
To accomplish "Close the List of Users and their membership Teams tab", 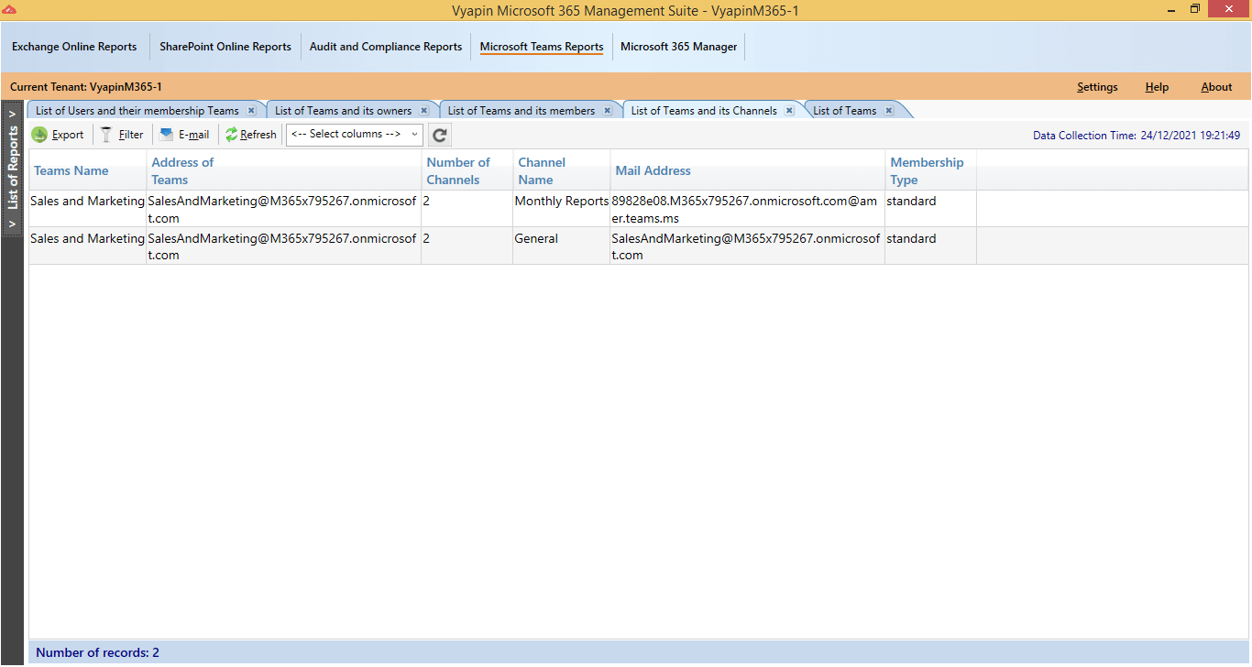I will pyautogui.click(x=251, y=111).
